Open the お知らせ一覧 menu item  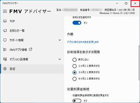pos(32,31)
